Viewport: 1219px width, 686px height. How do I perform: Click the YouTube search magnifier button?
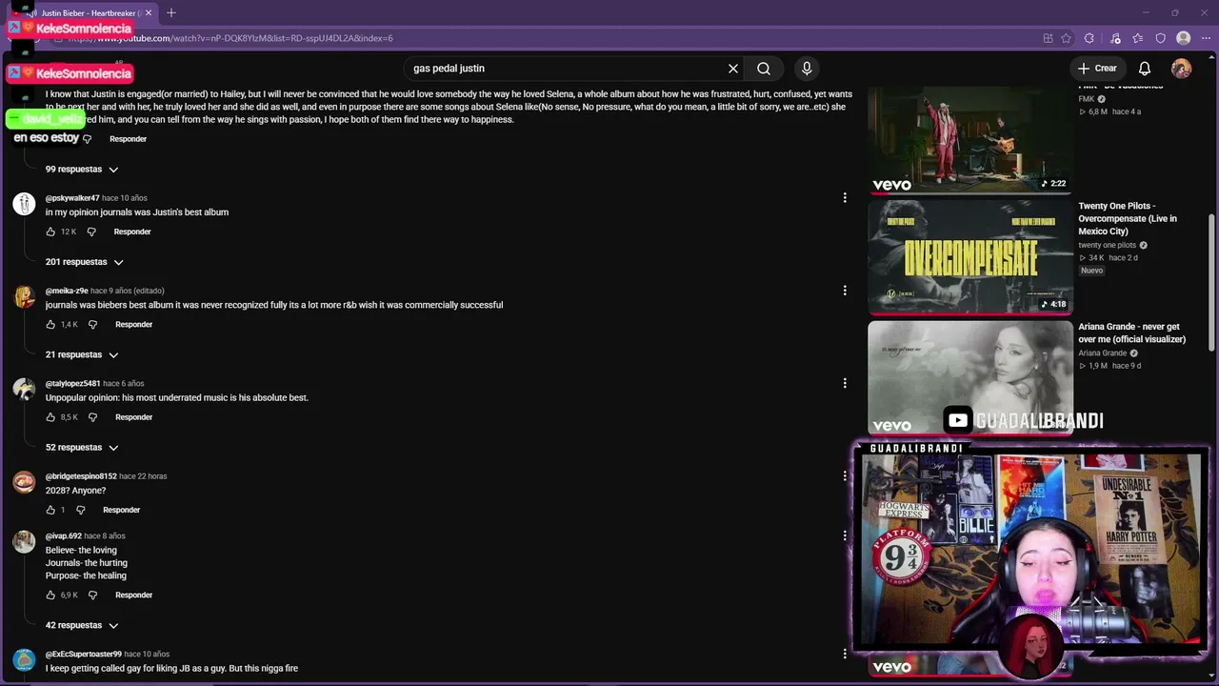click(x=764, y=69)
